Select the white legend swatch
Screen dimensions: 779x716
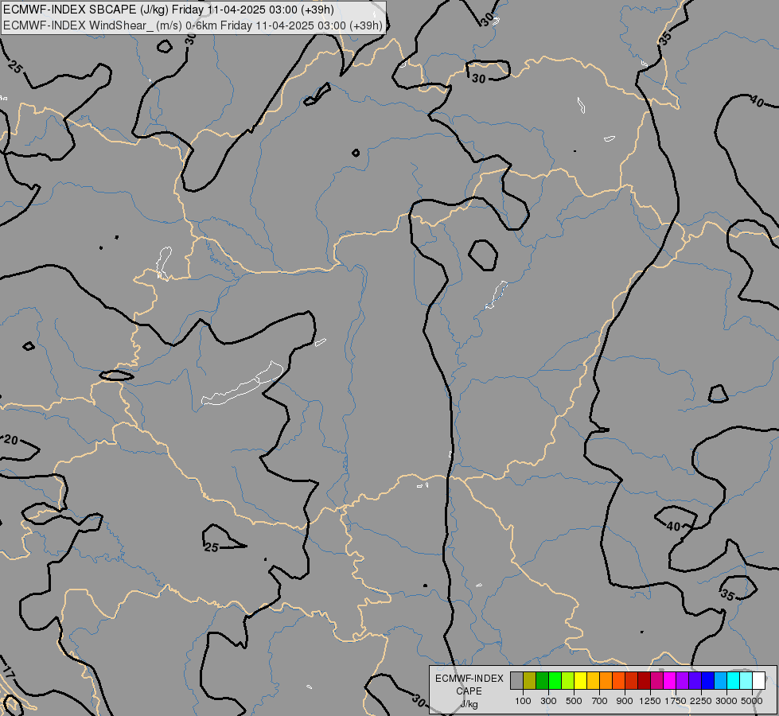click(758, 680)
